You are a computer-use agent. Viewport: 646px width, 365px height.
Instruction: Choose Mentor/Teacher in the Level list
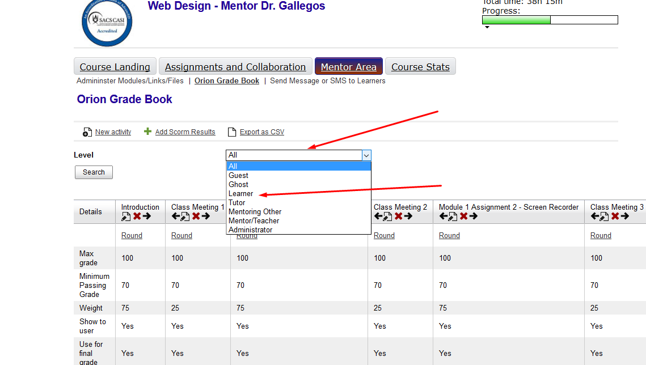[x=254, y=221]
